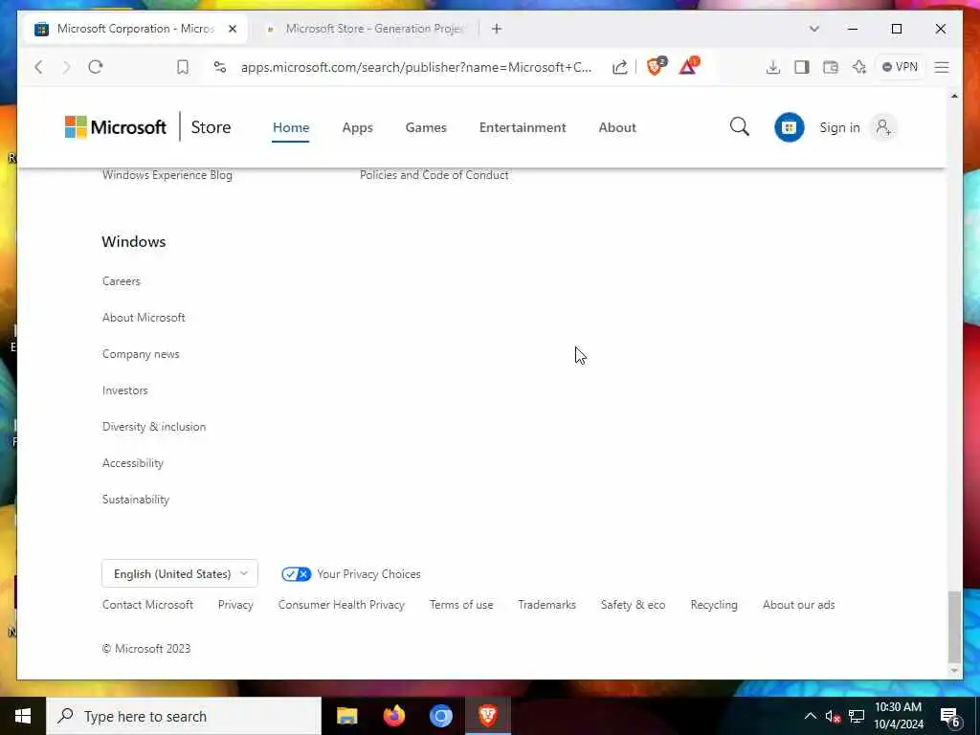Viewport: 980px width, 735px height.
Task: Open the Leo AI sparkle icon
Action: pos(859,67)
